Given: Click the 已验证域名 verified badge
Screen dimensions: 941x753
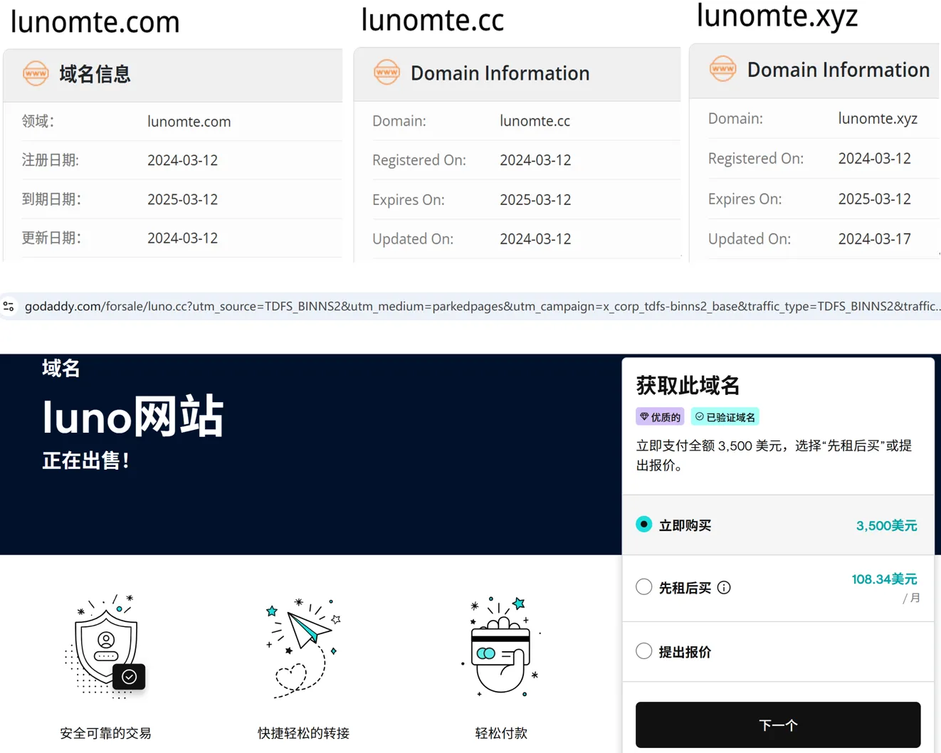Looking at the screenshot, I should pyautogui.click(x=725, y=417).
